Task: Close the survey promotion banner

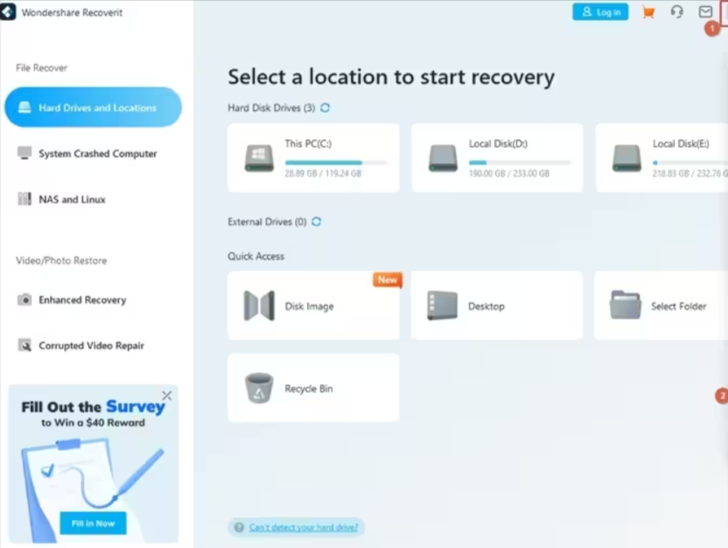Action: [x=166, y=396]
